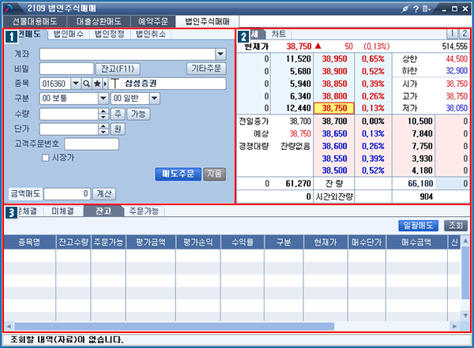
Task: Select the 차트 chart tab
Action: pyautogui.click(x=278, y=35)
